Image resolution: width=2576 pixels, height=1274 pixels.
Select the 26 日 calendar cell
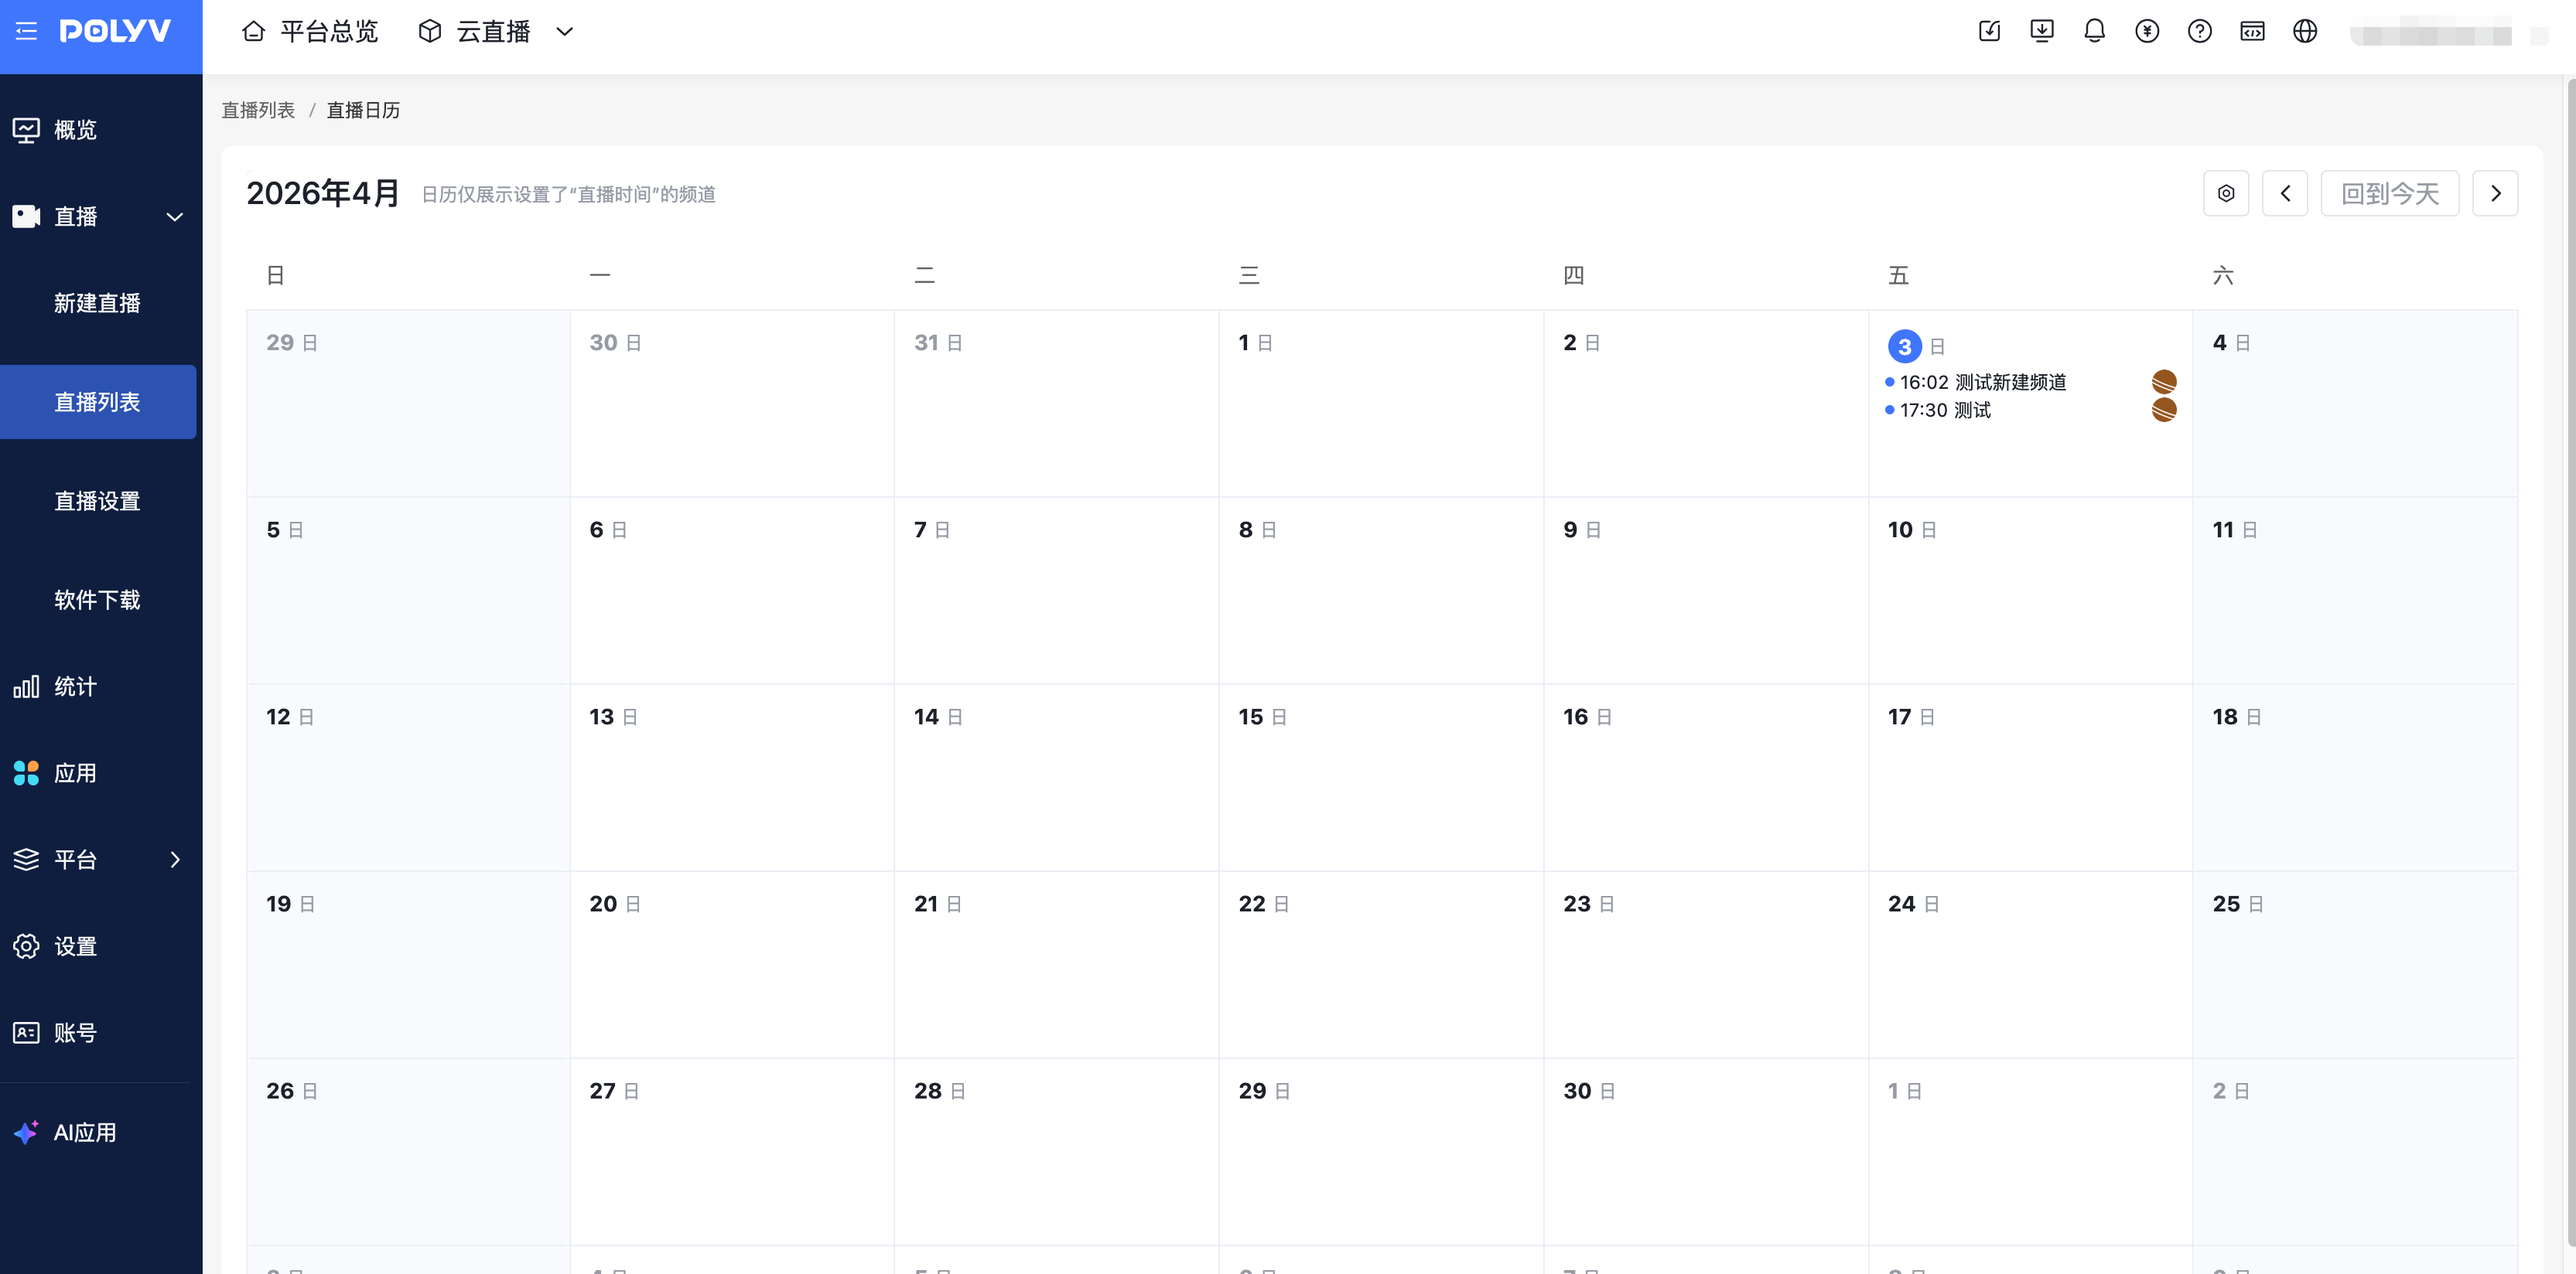[x=408, y=1151]
